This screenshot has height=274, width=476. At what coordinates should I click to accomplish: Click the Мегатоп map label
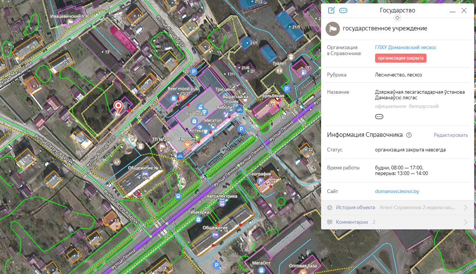coord(213,120)
